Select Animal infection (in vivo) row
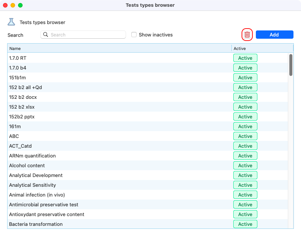301x236 pixels. [x=147, y=195]
